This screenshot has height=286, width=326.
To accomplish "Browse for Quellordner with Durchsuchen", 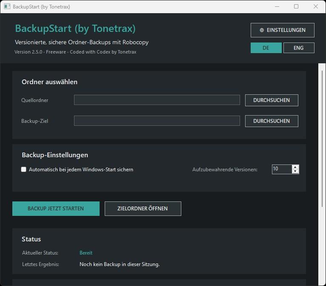I will pos(272,100).
